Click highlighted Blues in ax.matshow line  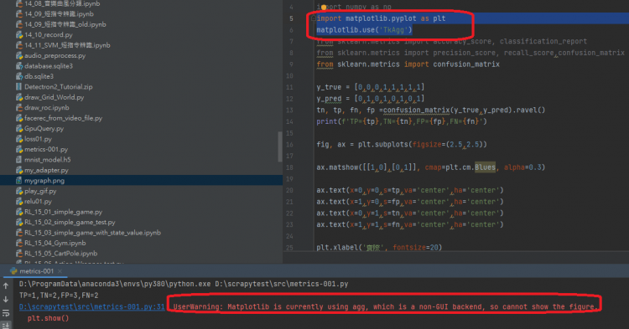pyautogui.click(x=485, y=167)
